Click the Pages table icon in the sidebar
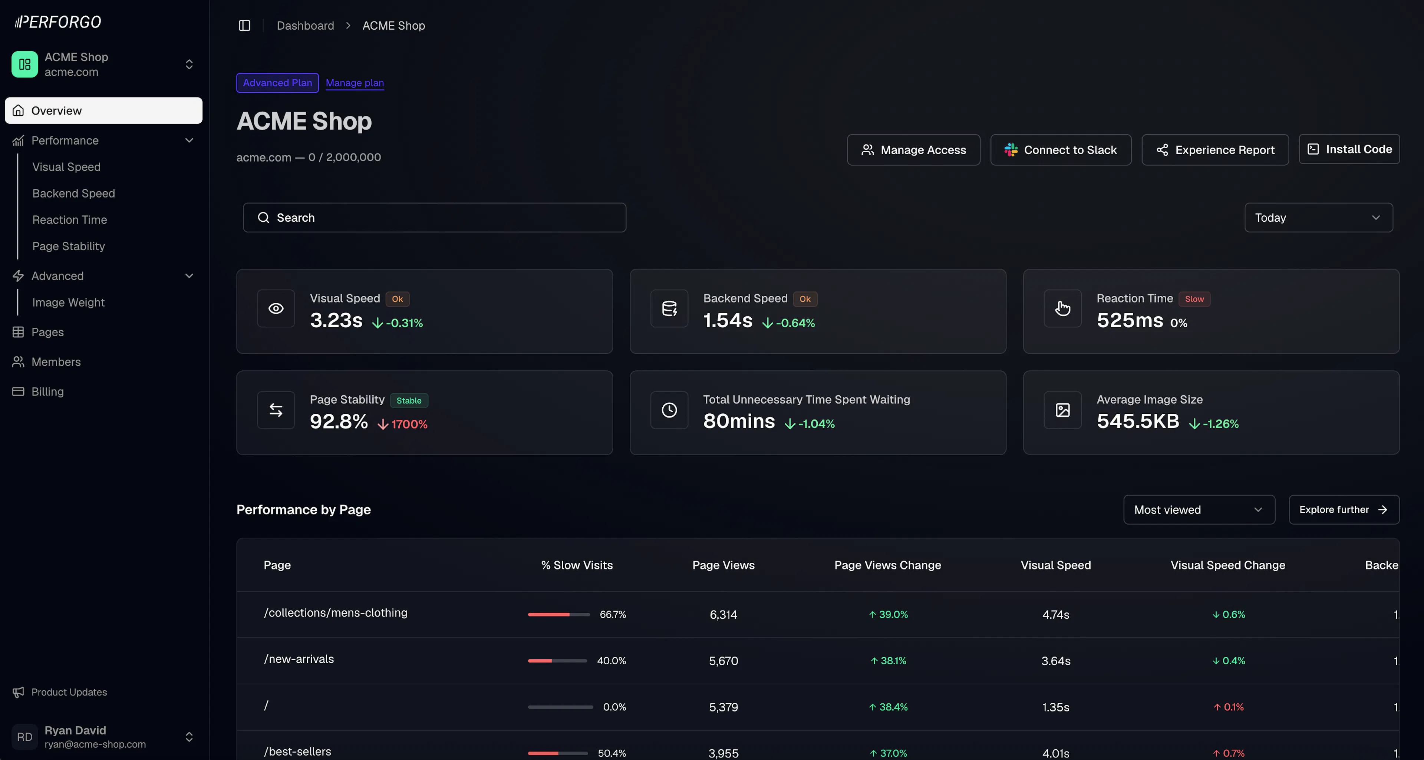Image resolution: width=1424 pixels, height=760 pixels. (x=18, y=332)
